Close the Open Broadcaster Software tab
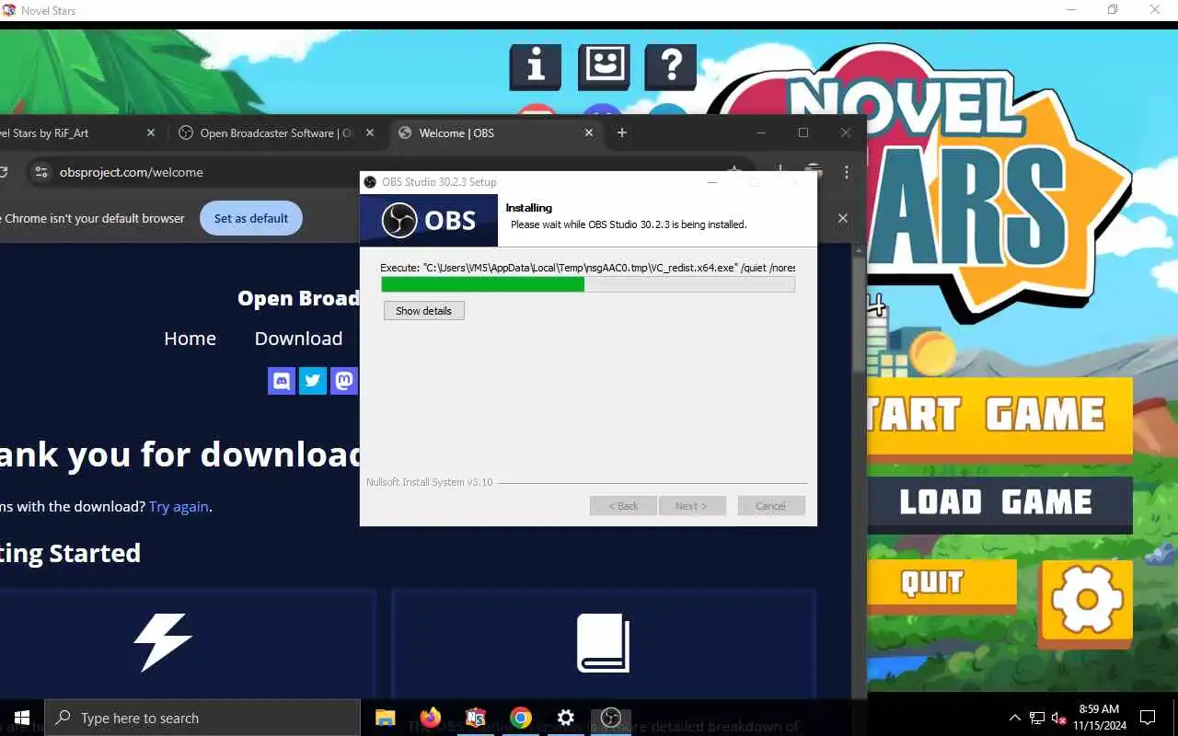Viewport: 1178px width, 736px height. click(x=370, y=132)
